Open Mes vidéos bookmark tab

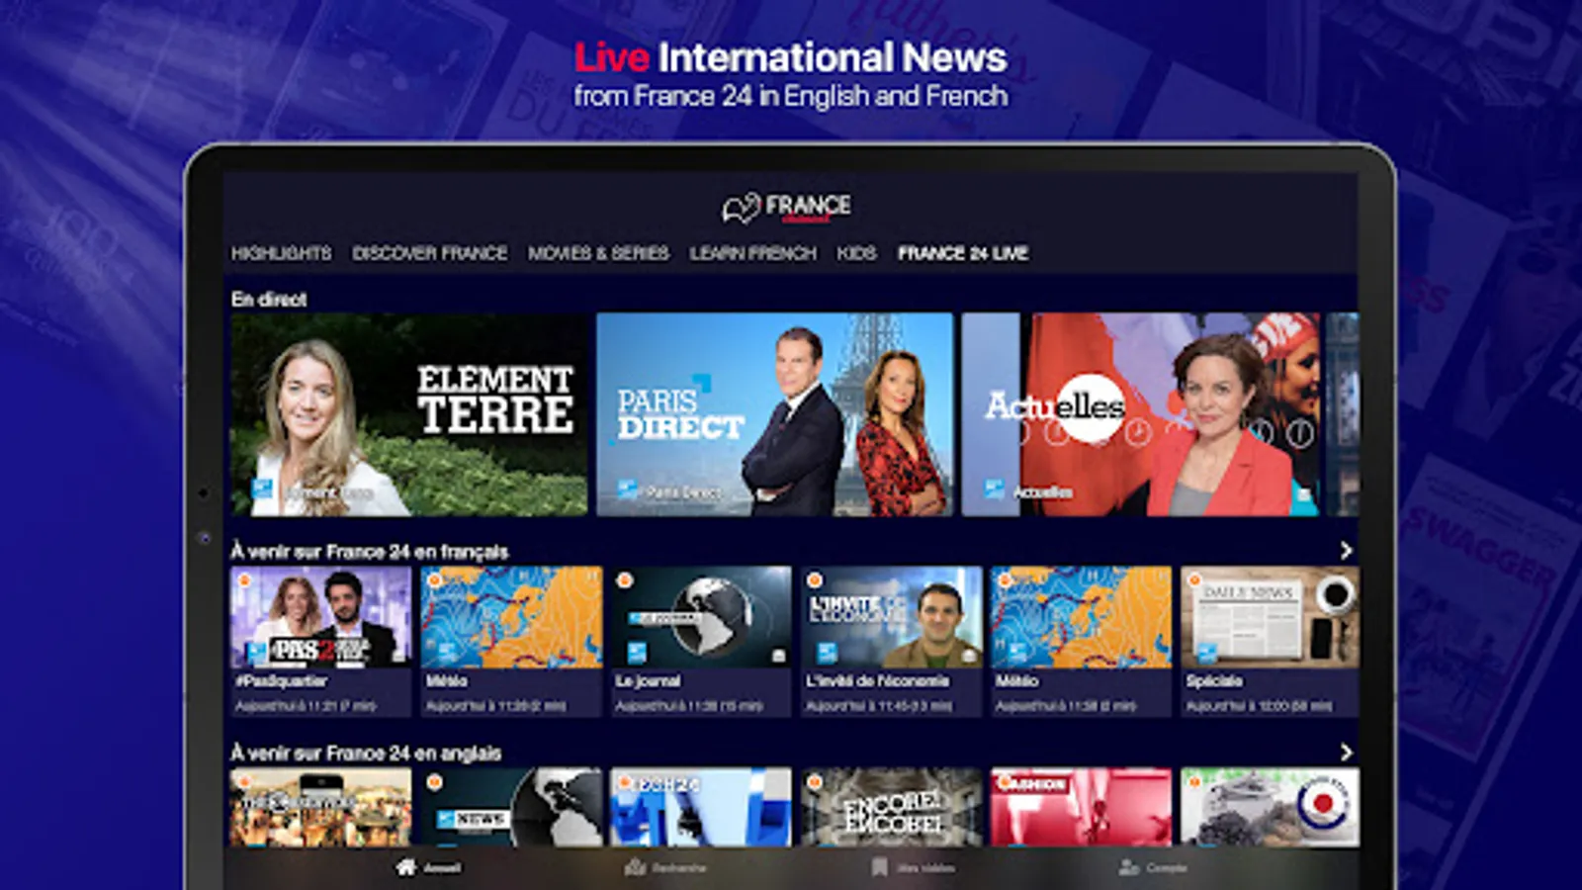tap(913, 867)
